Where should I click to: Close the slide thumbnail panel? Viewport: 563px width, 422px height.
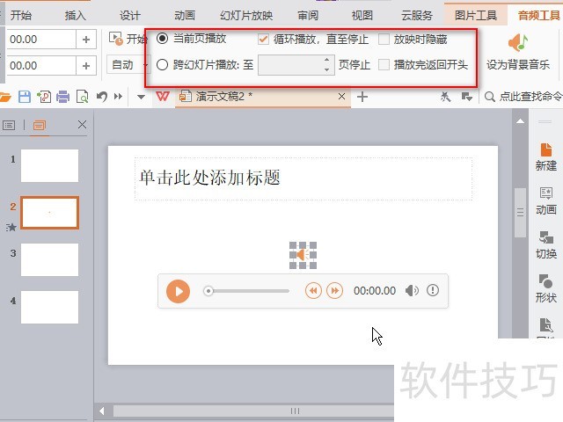click(x=82, y=125)
